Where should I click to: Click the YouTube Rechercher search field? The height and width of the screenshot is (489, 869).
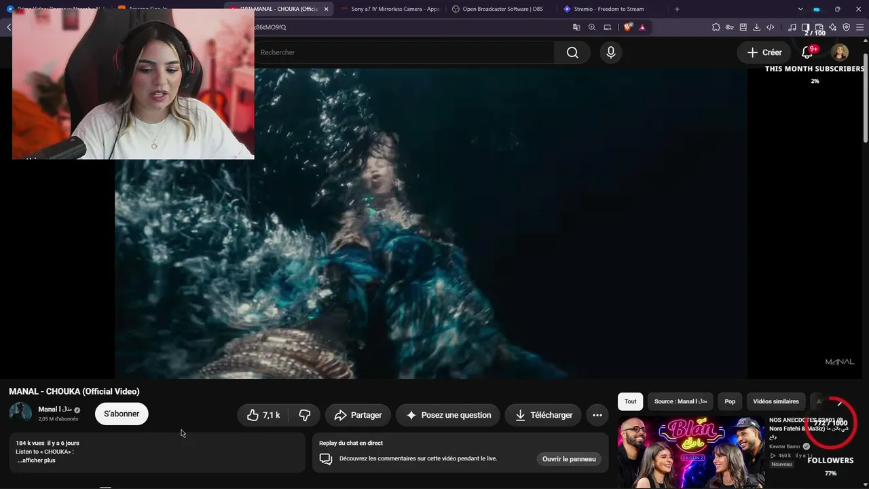404,52
